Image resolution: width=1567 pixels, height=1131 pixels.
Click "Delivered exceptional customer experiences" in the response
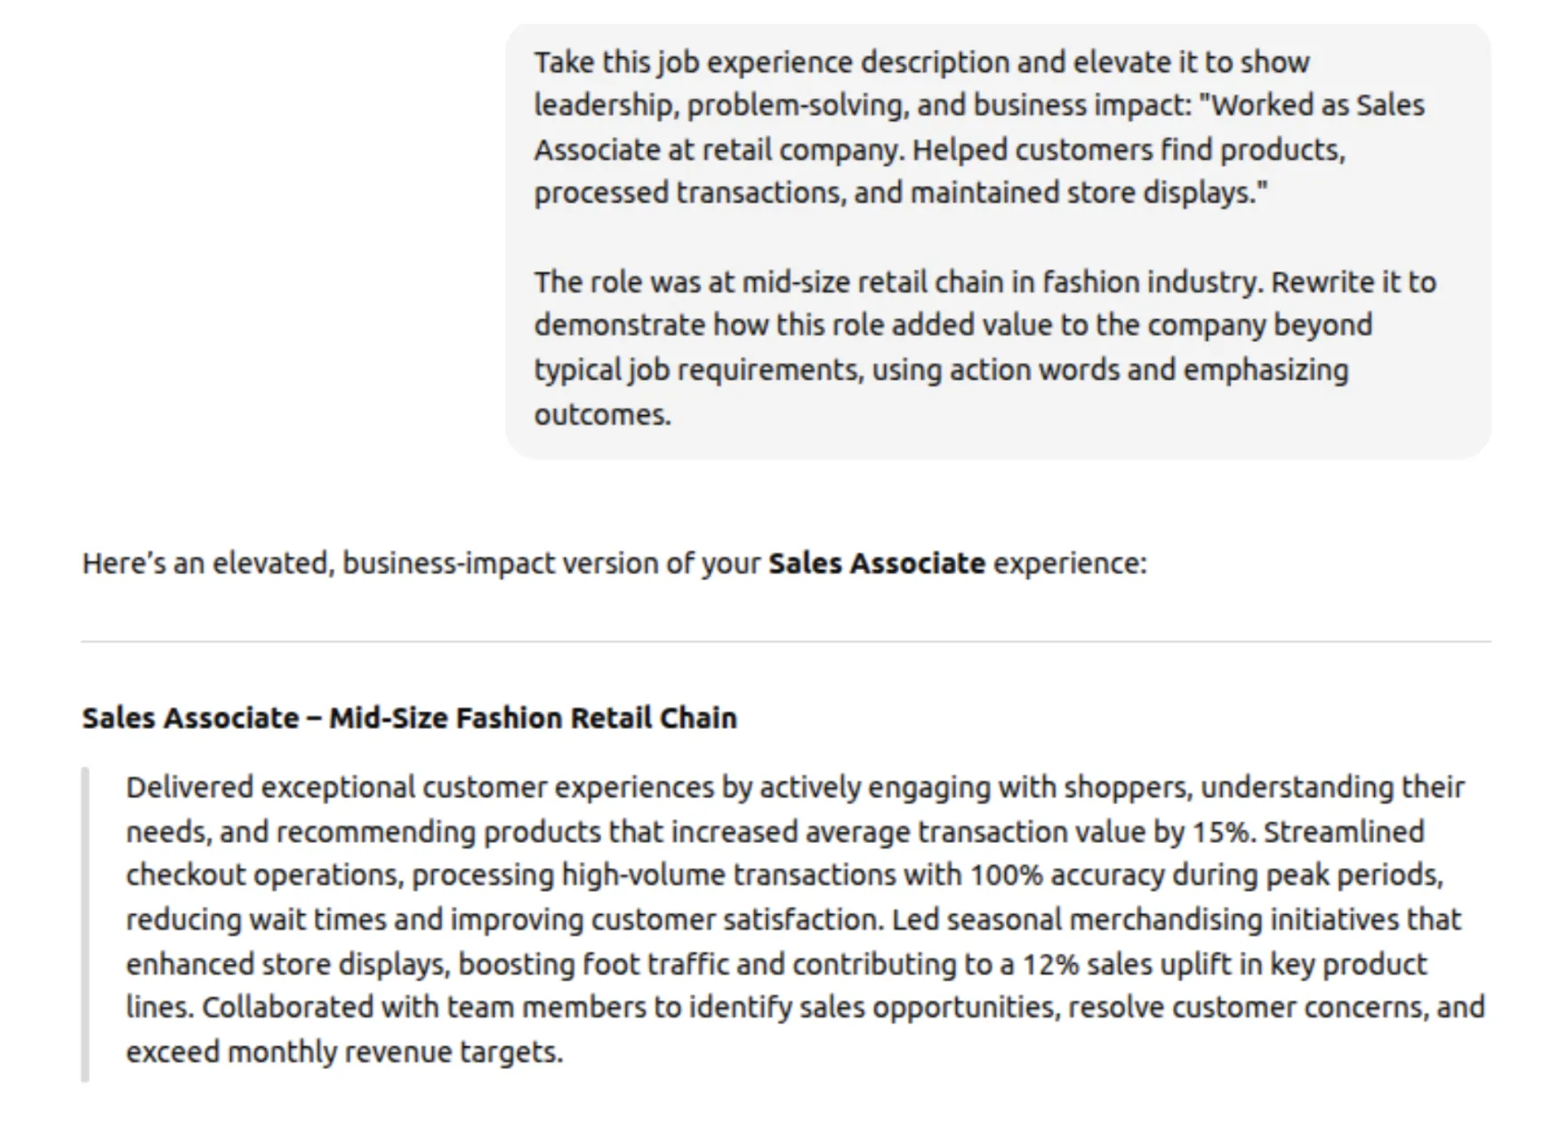[420, 787]
